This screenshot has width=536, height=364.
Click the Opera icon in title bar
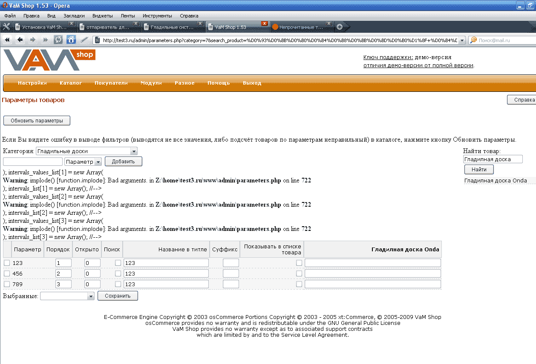tap(5, 6)
